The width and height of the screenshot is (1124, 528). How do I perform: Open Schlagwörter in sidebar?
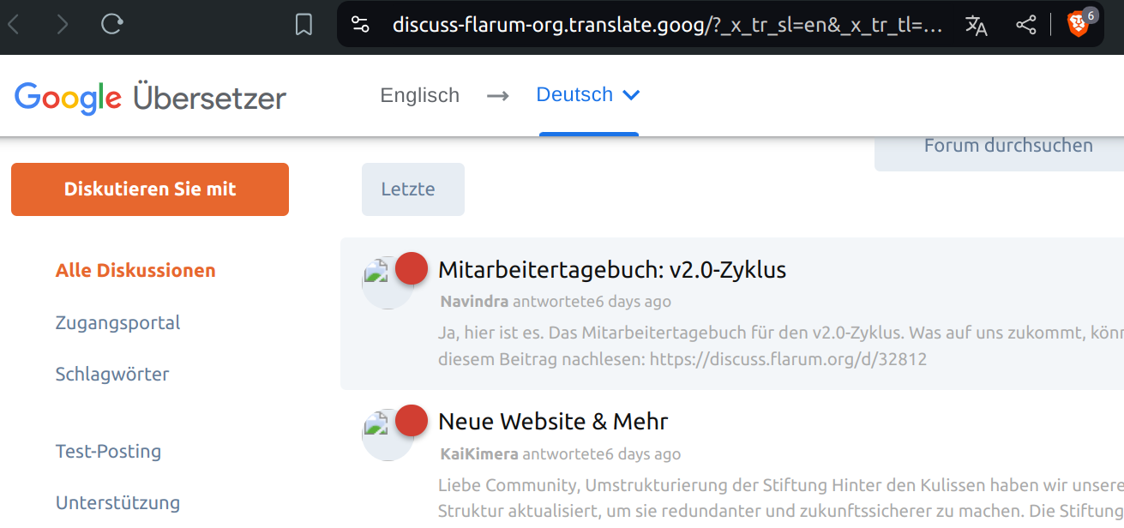[112, 375]
